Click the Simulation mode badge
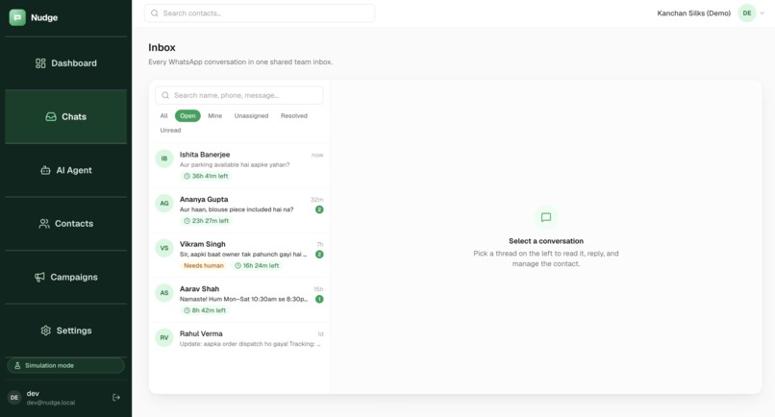775x417 pixels. pyautogui.click(x=65, y=366)
